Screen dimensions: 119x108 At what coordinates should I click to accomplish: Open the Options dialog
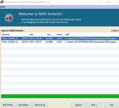[x=79, y=105]
